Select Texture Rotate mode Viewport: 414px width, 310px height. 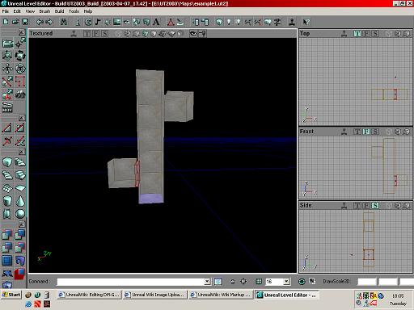pyautogui.click(x=20, y=69)
